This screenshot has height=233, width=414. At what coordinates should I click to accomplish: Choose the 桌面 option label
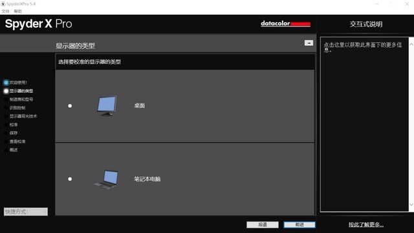140,106
